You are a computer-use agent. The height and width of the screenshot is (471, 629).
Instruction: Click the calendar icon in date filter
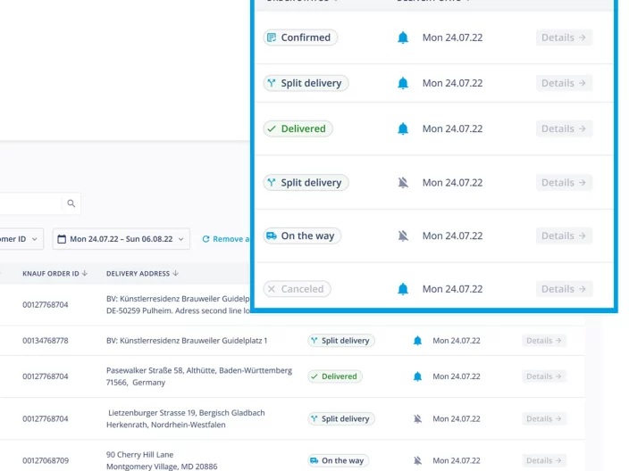point(62,239)
